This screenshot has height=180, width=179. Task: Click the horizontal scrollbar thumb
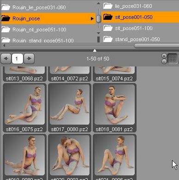pos(156,46)
